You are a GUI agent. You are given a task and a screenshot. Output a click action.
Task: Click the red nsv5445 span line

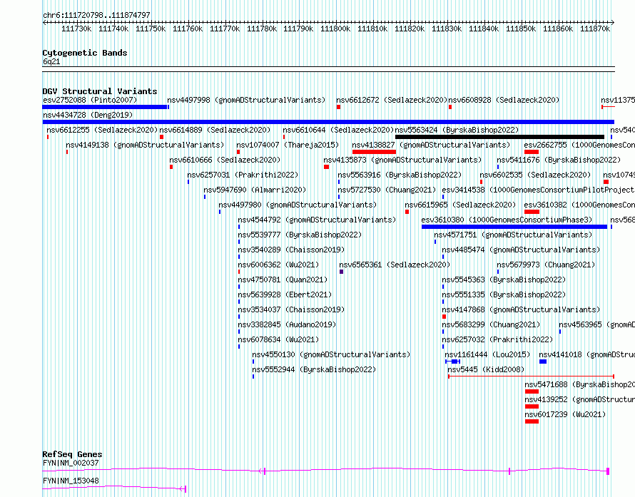pyautogui.click(x=531, y=376)
